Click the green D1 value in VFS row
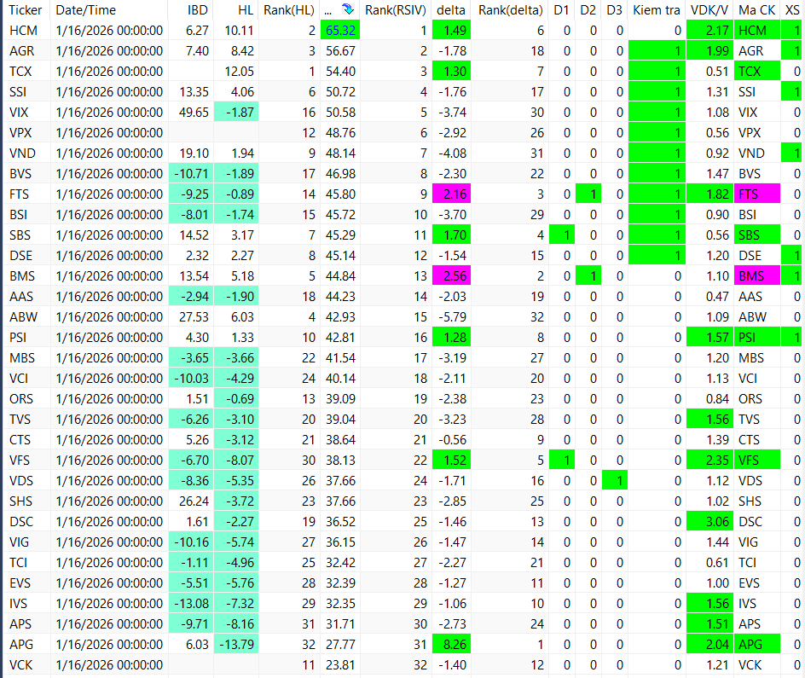Image resolution: width=805 pixels, height=678 pixels. (562, 460)
